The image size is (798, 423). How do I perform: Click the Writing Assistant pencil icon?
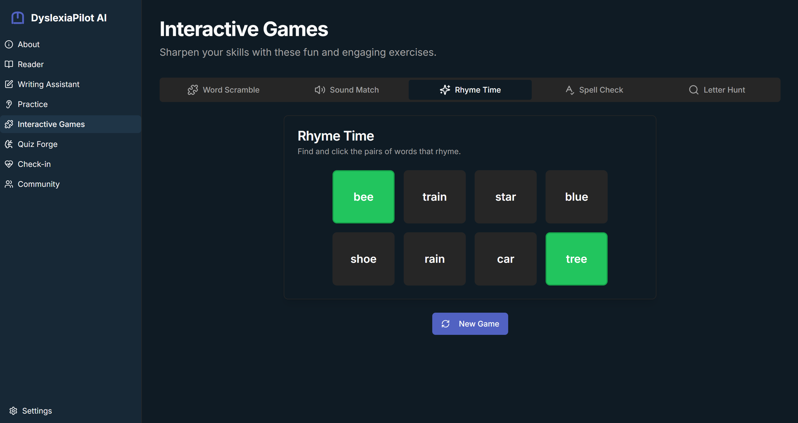pos(9,84)
